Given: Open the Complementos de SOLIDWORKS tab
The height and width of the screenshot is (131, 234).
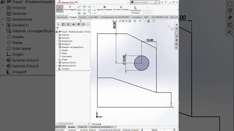Looking at the screenshot, I should pos(115,17).
